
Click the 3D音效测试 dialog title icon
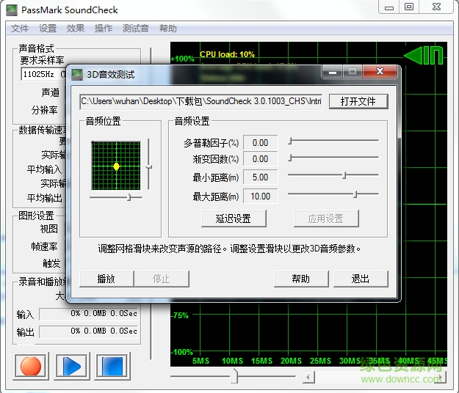[x=77, y=74]
